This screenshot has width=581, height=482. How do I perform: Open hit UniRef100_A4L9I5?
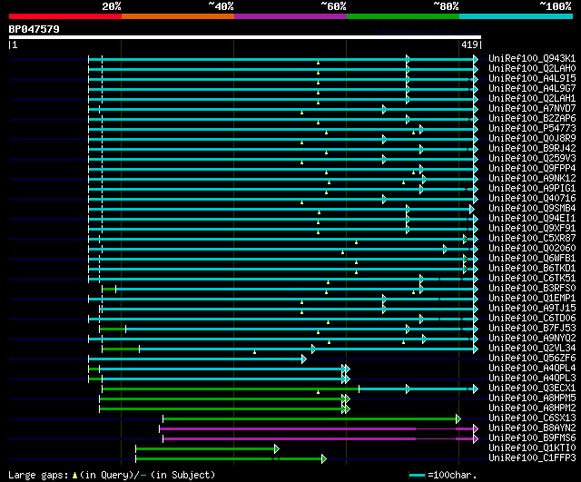pos(532,79)
